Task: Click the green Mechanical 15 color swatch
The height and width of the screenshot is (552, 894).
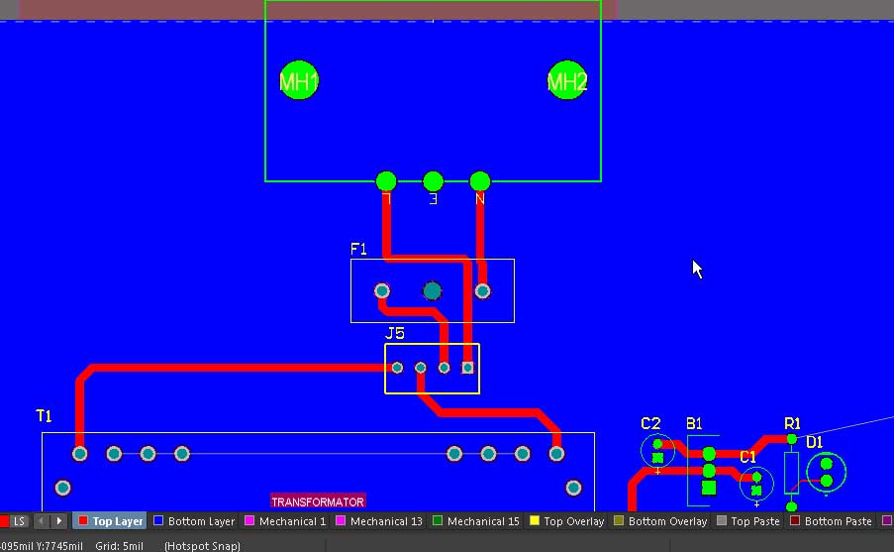Action: click(x=438, y=521)
